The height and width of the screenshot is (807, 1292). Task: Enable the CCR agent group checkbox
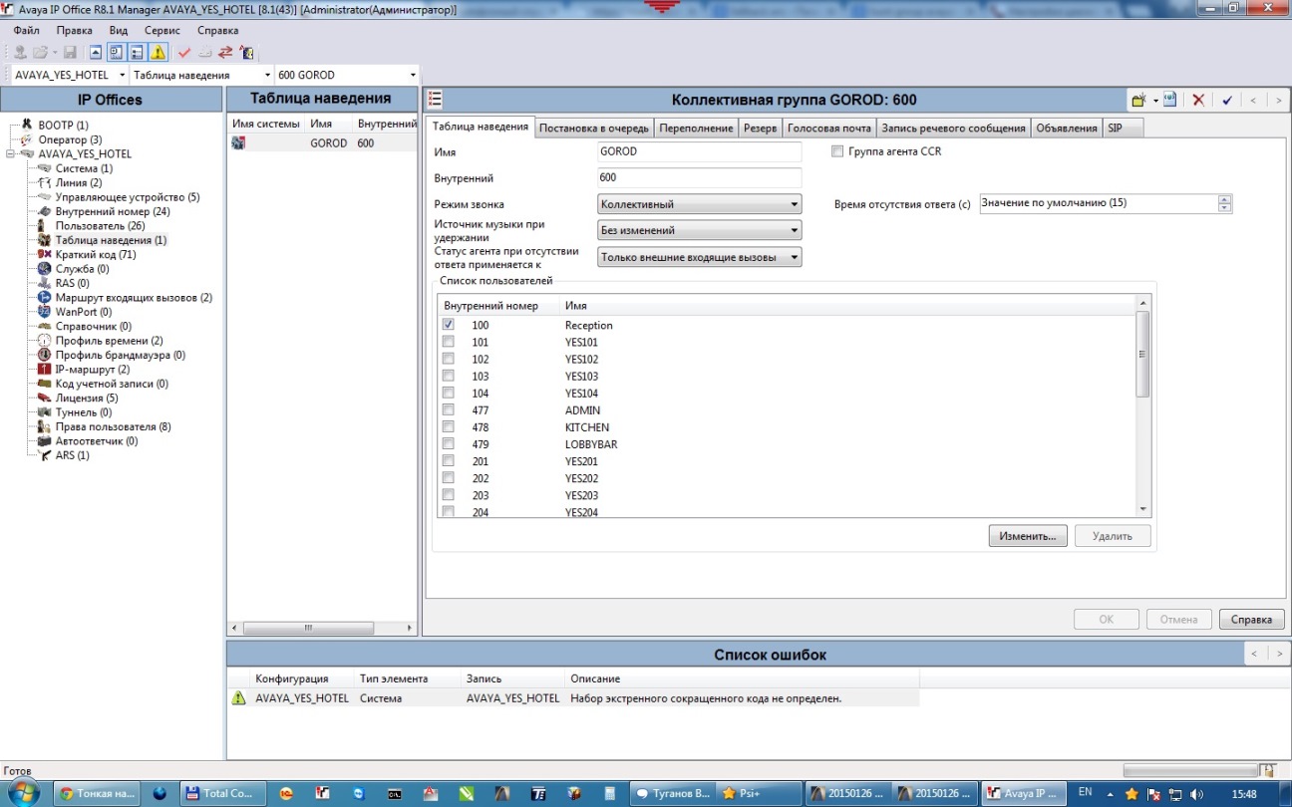coord(837,151)
